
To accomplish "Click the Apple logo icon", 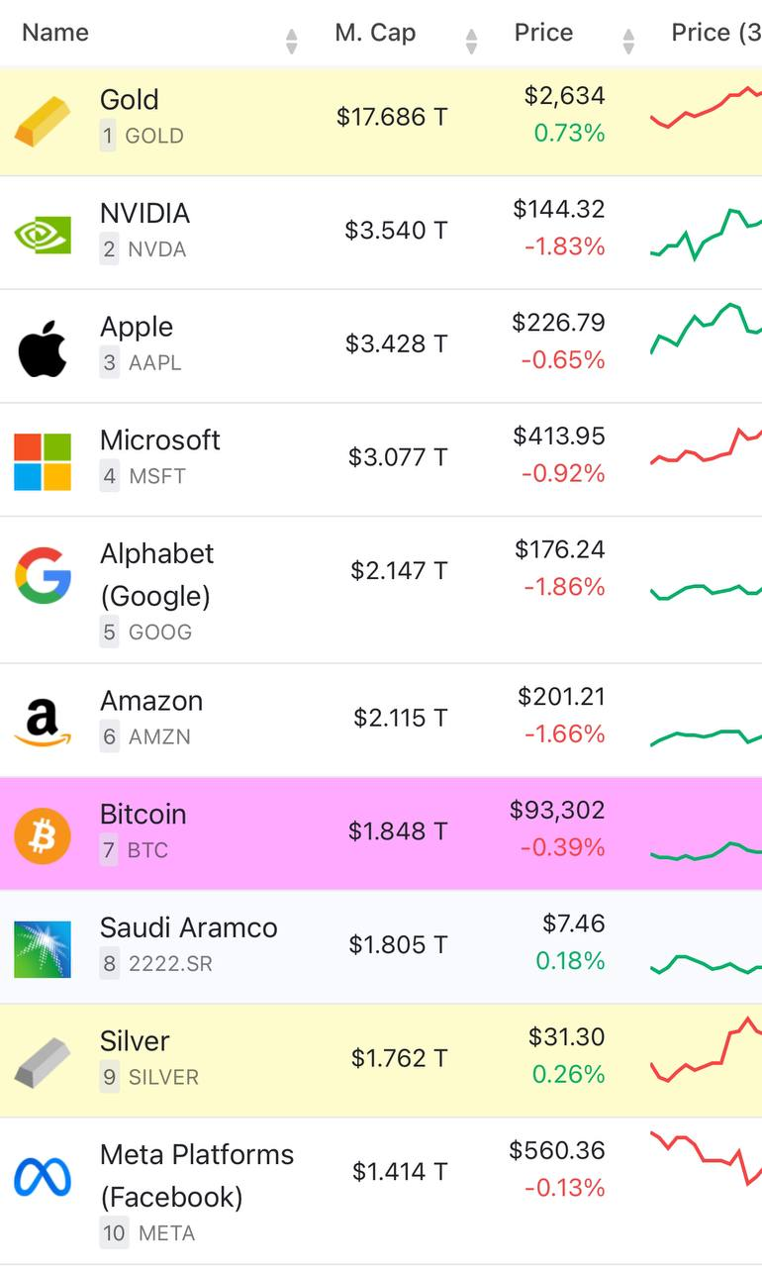I will click(x=43, y=348).
